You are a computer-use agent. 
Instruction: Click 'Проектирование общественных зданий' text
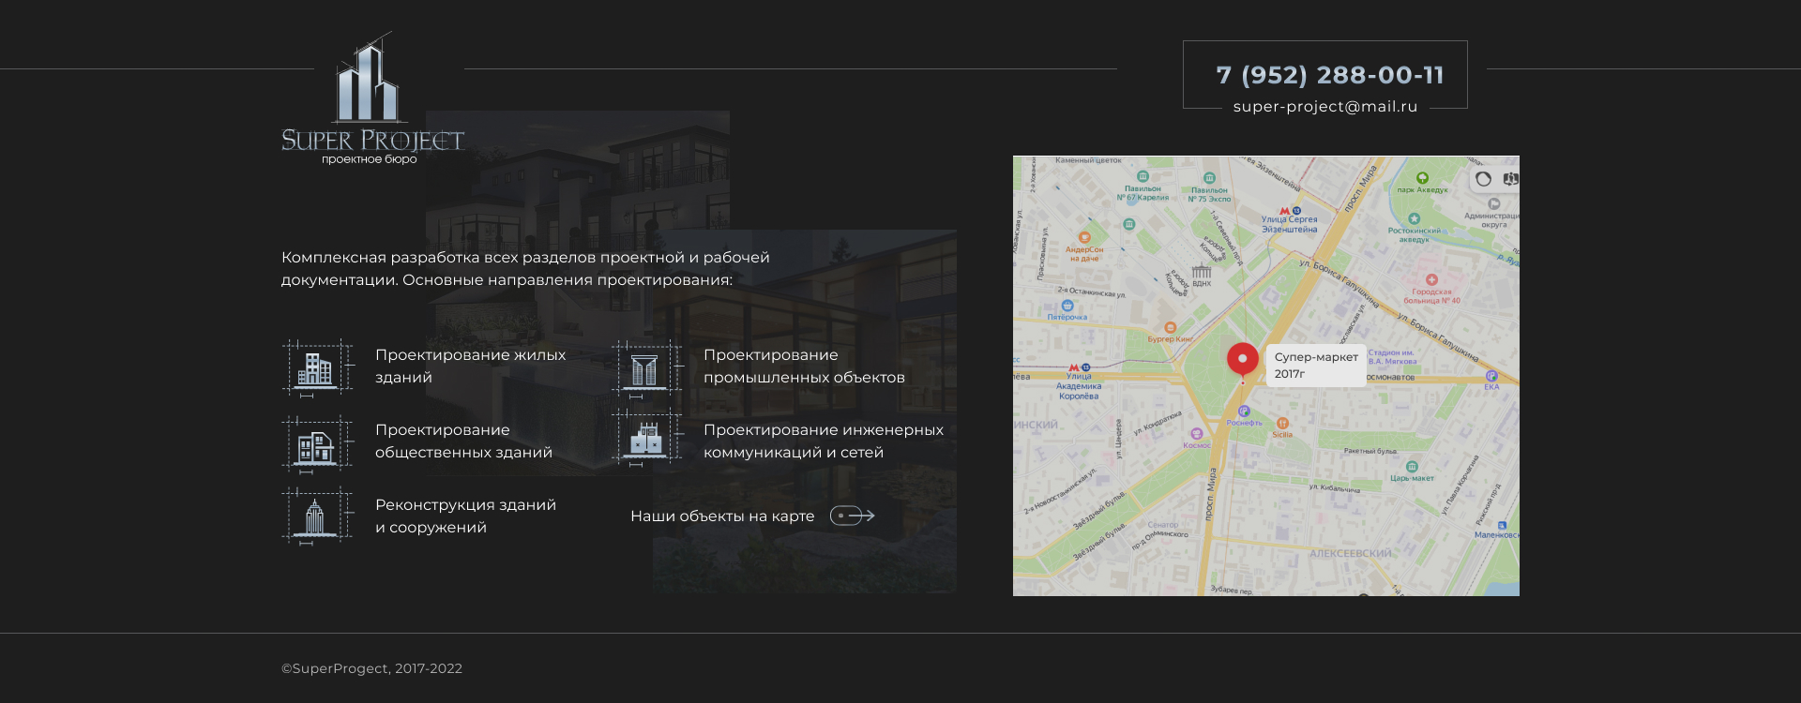tap(463, 441)
